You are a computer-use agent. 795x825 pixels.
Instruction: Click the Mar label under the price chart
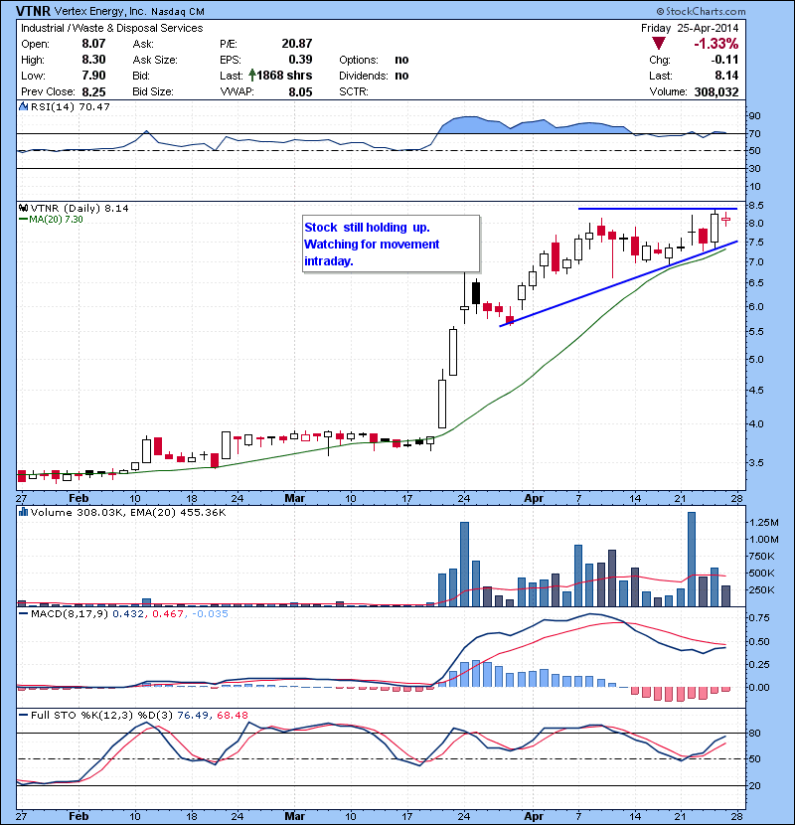(294, 498)
